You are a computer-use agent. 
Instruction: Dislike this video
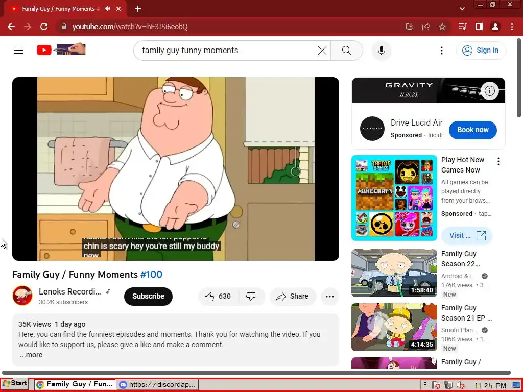[x=251, y=297]
